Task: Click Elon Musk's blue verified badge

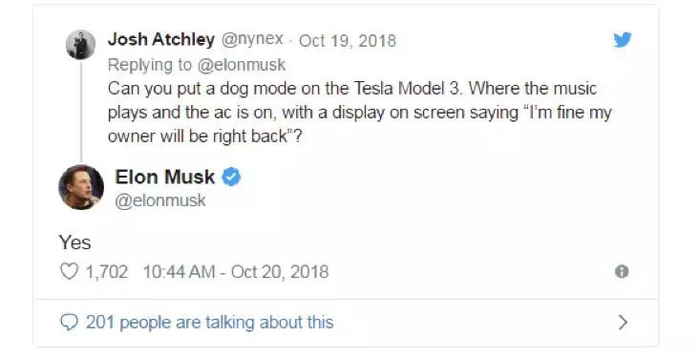Action: (231, 177)
